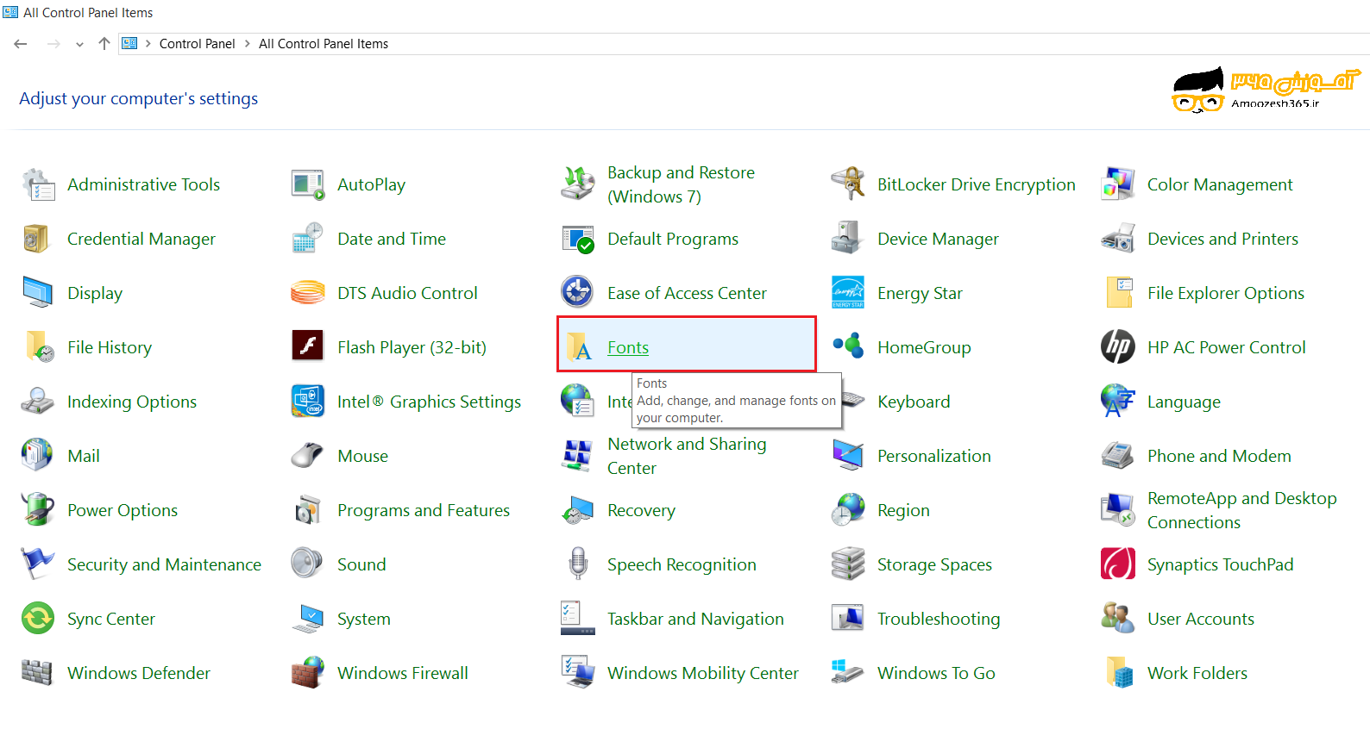The height and width of the screenshot is (729, 1370).
Task: Open Date and Time icon
Action: [308, 239]
